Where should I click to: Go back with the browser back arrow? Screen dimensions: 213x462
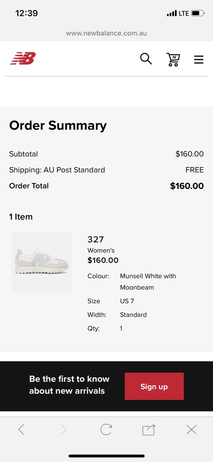pos(21,430)
